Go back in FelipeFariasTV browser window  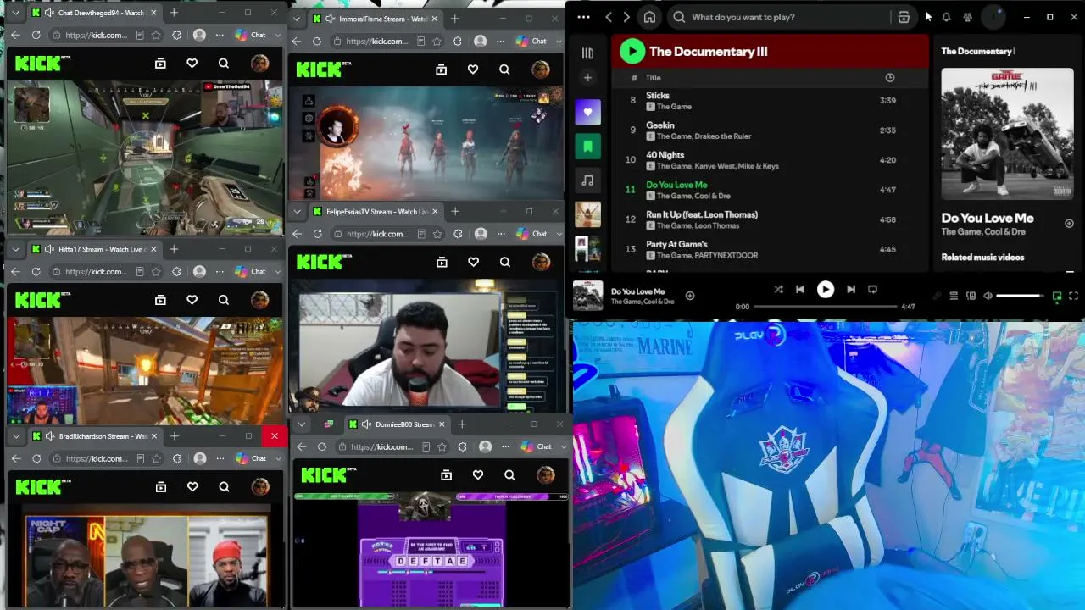click(x=297, y=234)
